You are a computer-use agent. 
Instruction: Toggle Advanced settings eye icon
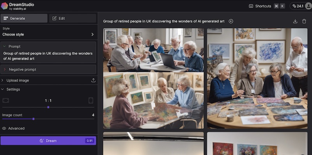coord(4,129)
